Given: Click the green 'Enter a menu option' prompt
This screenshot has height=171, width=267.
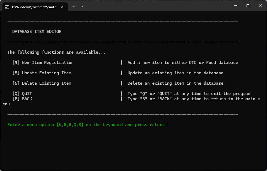Looking at the screenshot, I should coord(86,125).
